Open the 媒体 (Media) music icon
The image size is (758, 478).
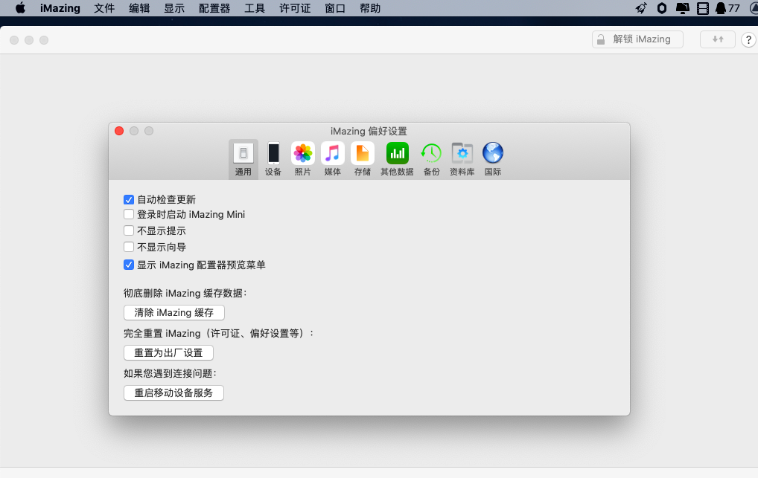[333, 154]
